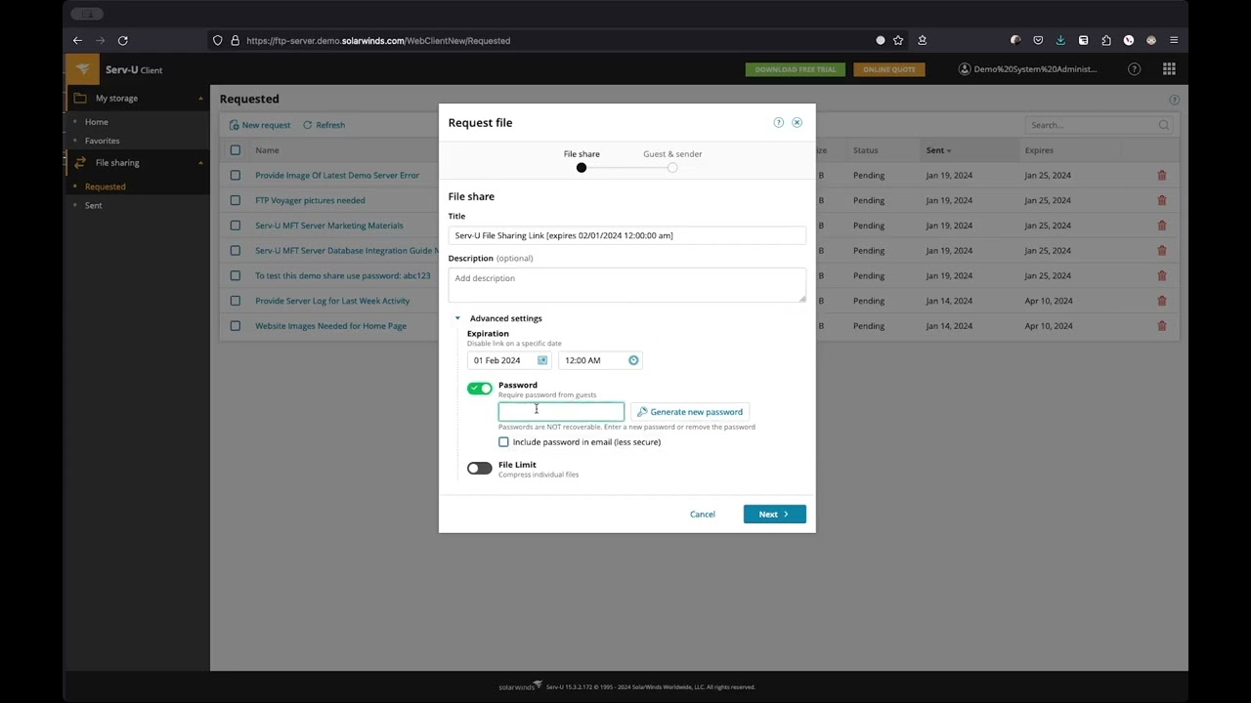Image resolution: width=1251 pixels, height=703 pixels.
Task: Check 'Include password in email (less secure)'
Action: pyautogui.click(x=503, y=442)
